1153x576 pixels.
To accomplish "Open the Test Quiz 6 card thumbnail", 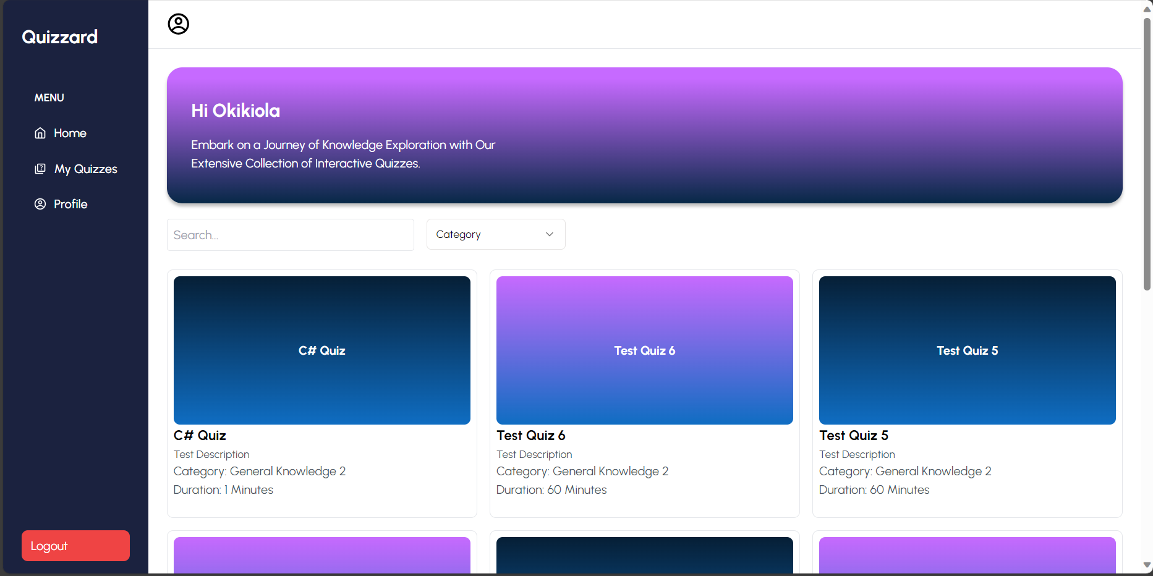I will pyautogui.click(x=645, y=350).
